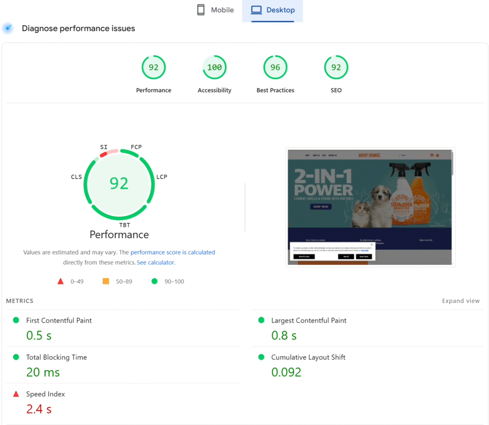This screenshot has height=425, width=489.
Task: Click the page screenshot thumbnail
Action: click(370, 207)
